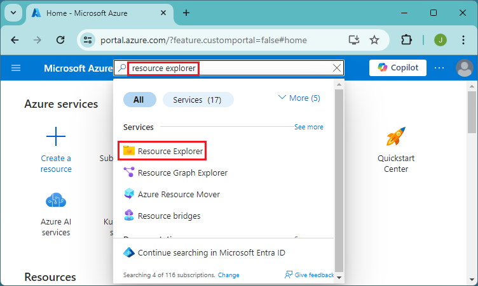
Task: Open the Azure portal hamburger menu
Action: [x=16, y=68]
